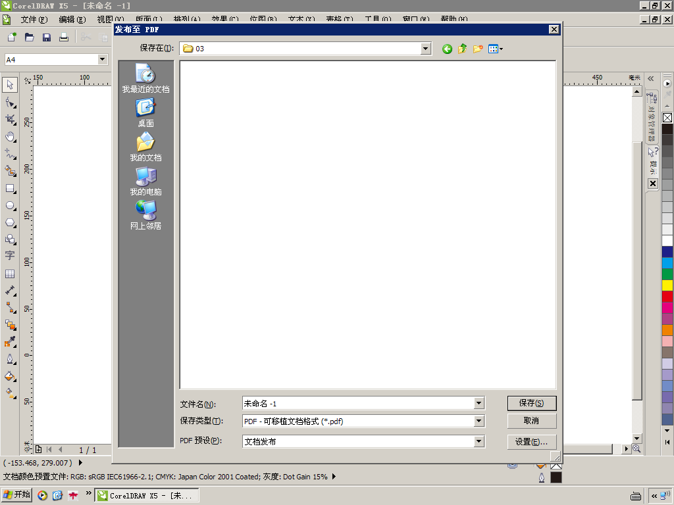Collapse the docker panel with double arrows

pyautogui.click(x=651, y=78)
